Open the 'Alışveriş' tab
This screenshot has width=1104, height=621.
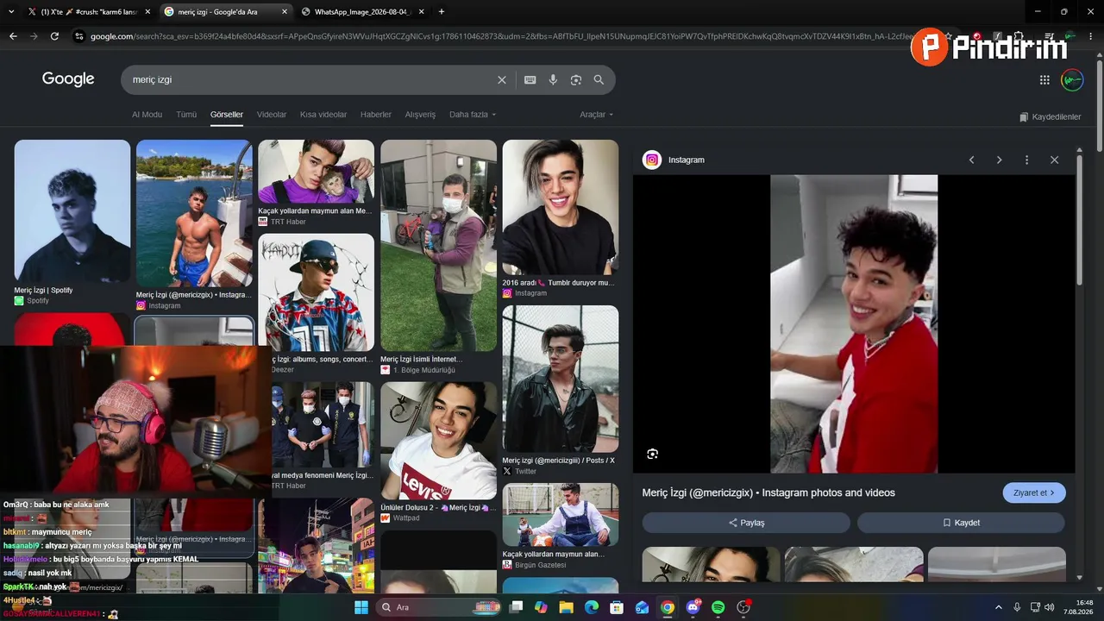tap(420, 115)
